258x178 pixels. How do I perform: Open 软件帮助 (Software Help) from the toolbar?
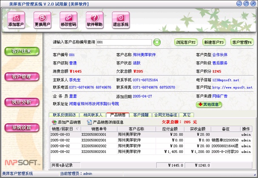[x=95, y=19]
